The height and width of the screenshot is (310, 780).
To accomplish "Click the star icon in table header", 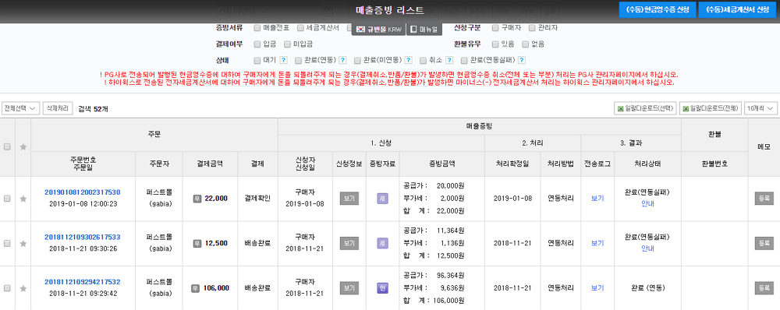I will tap(23, 147).
